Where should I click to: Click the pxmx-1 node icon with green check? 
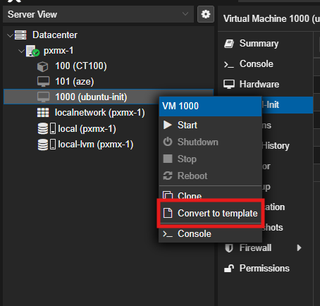coord(32,51)
